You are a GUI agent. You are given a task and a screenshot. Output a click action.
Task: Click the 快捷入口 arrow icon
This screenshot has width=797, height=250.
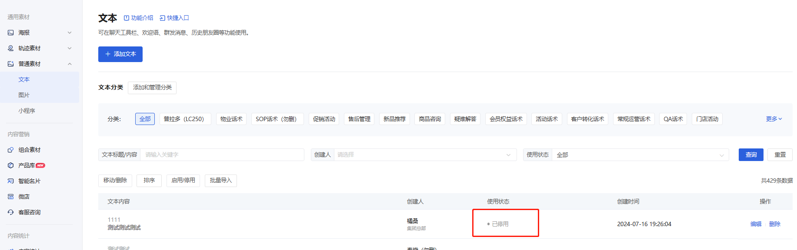tap(163, 18)
